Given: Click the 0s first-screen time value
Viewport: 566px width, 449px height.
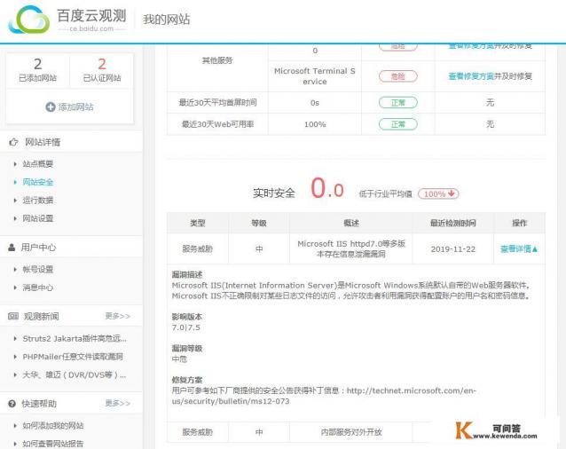Looking at the screenshot, I should tap(315, 103).
